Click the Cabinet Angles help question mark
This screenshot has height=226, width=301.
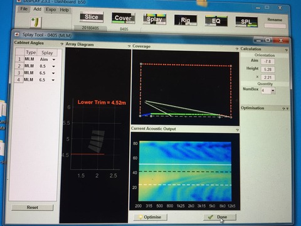point(61,44)
